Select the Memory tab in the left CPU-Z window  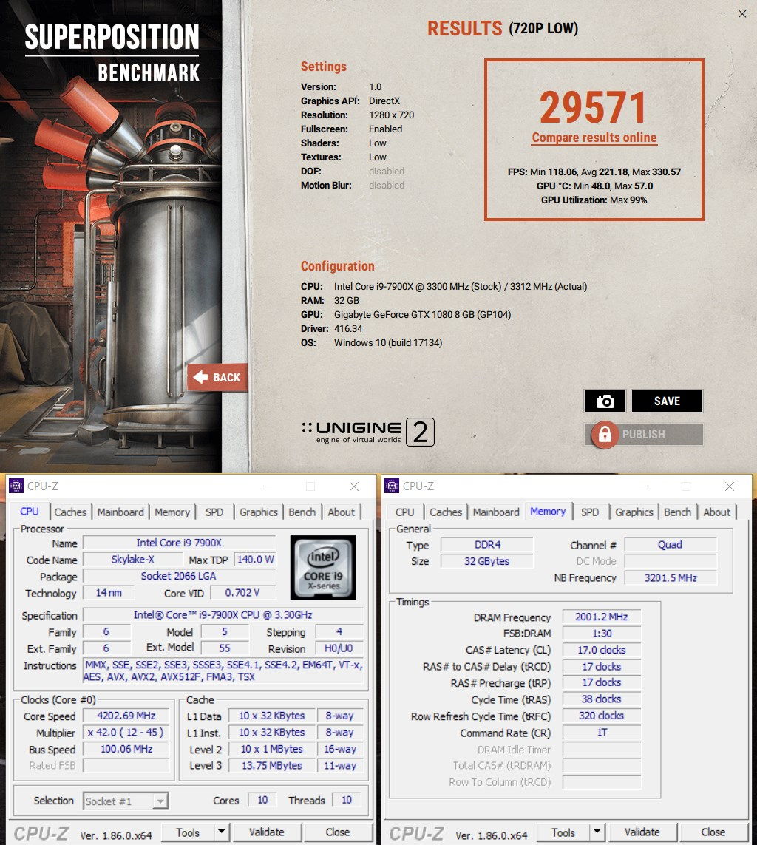pos(172,512)
